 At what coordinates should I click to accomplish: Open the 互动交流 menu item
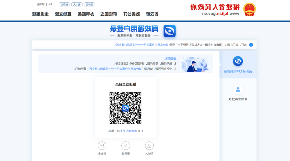point(63,14)
